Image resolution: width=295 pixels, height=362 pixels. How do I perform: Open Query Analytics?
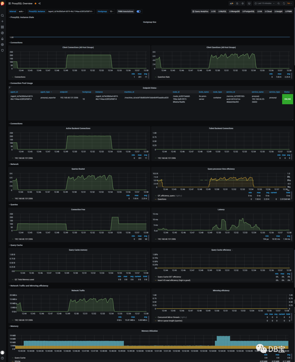(200, 11)
